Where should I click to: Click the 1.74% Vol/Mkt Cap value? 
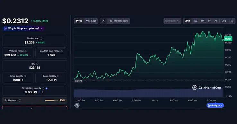pyautogui.click(x=51, y=55)
